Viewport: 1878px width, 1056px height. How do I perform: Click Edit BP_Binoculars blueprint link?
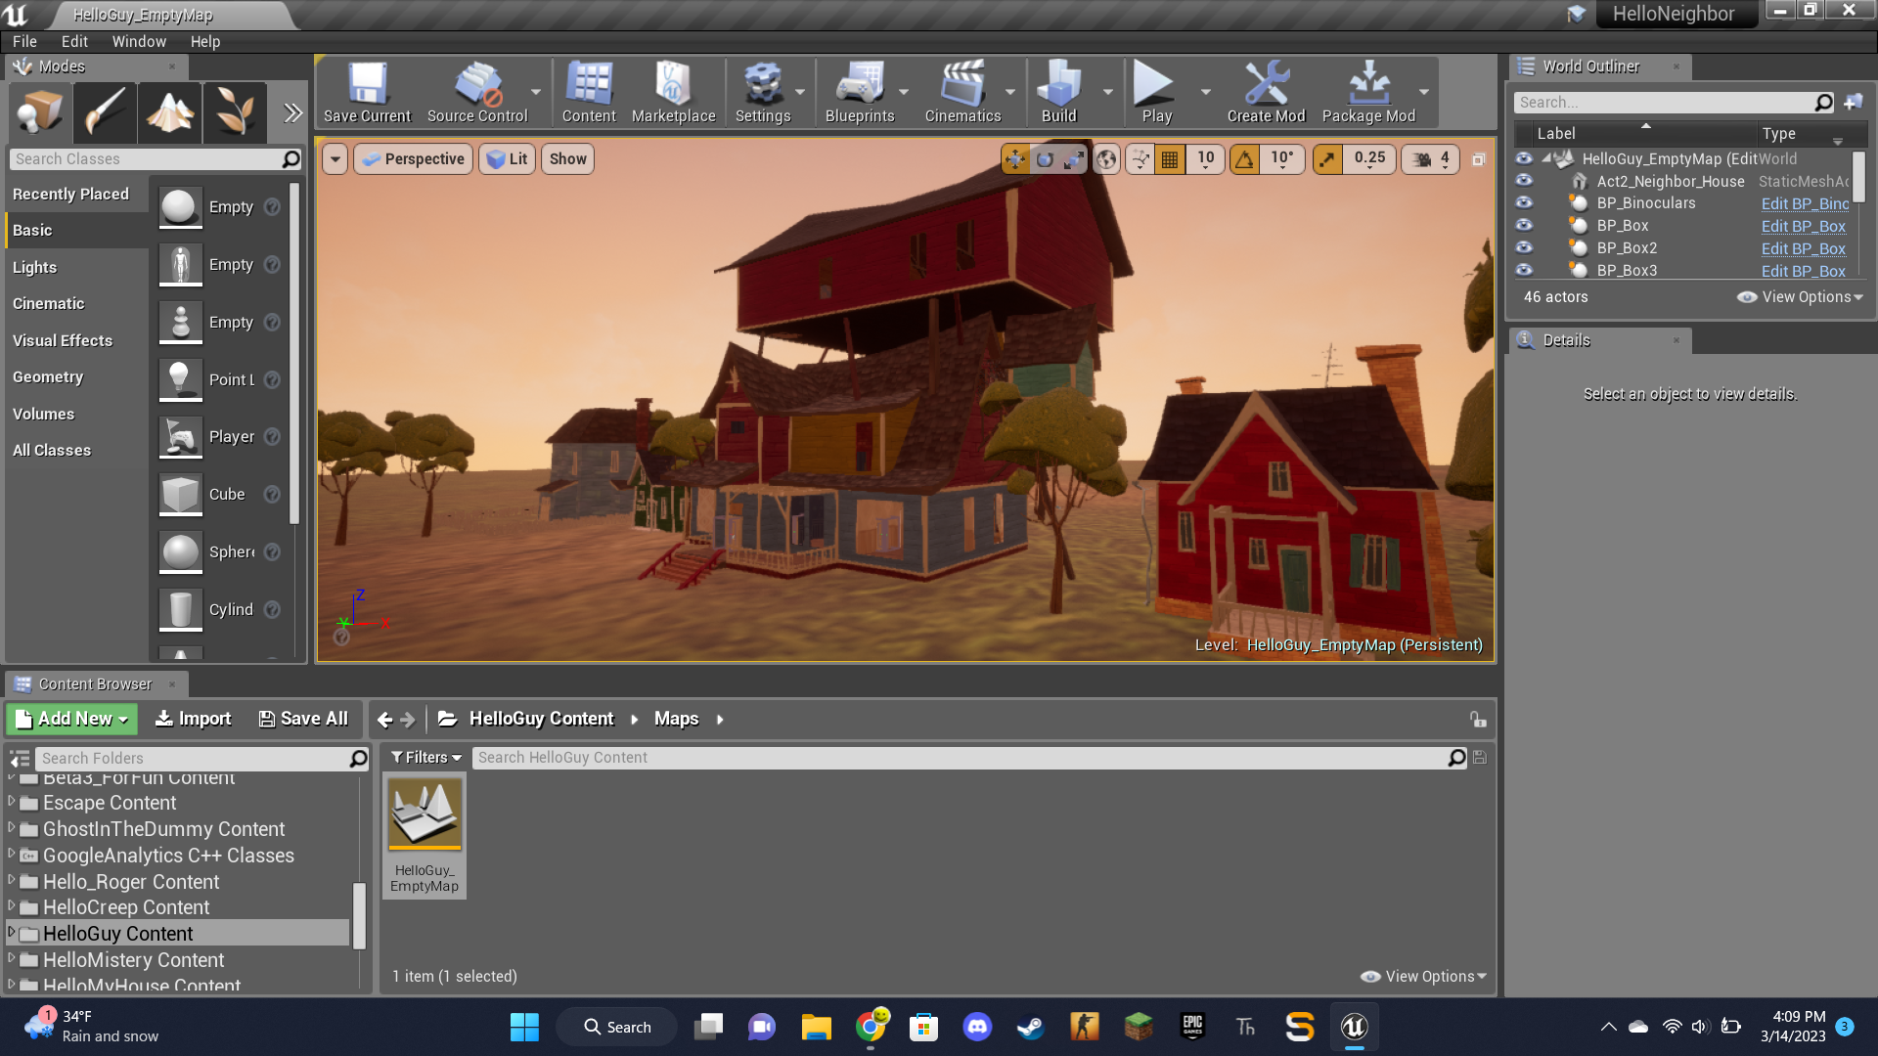[1805, 203]
